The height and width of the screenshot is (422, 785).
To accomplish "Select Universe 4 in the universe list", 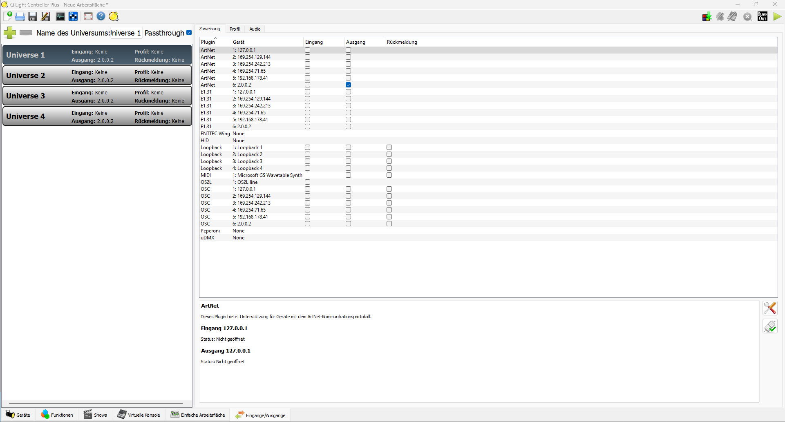I will [97, 116].
